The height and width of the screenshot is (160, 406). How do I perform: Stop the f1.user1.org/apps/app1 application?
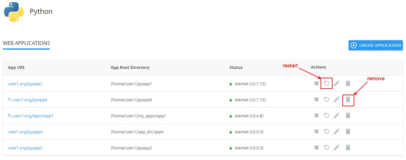point(316,116)
